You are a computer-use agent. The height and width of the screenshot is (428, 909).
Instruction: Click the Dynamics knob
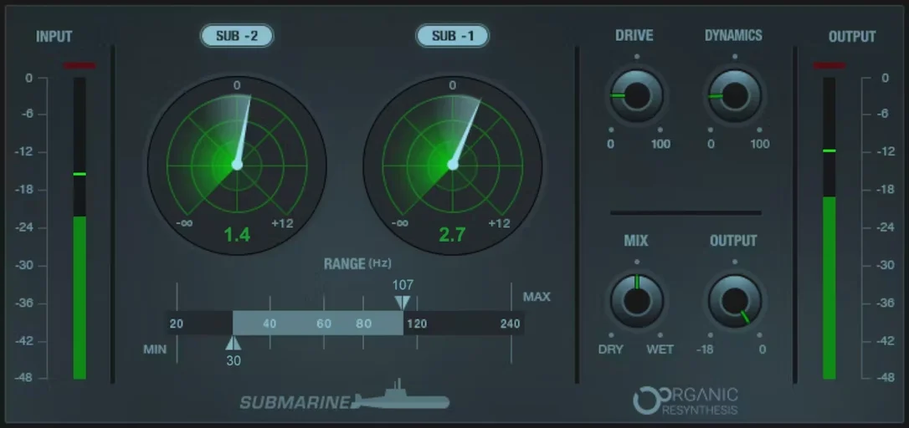735,95
